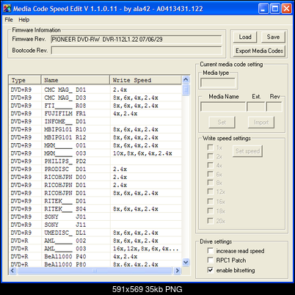Screen dimensions: 295x295
Task: Uncheck the enable bitsetting option
Action: click(x=210, y=270)
